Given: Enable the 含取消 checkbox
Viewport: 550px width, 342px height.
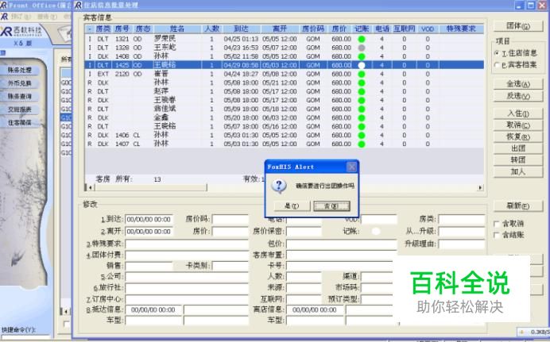Looking at the screenshot, I should point(496,224).
